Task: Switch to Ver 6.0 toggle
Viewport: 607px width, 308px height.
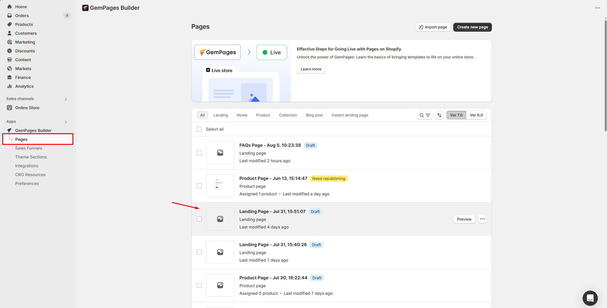Action: click(476, 115)
